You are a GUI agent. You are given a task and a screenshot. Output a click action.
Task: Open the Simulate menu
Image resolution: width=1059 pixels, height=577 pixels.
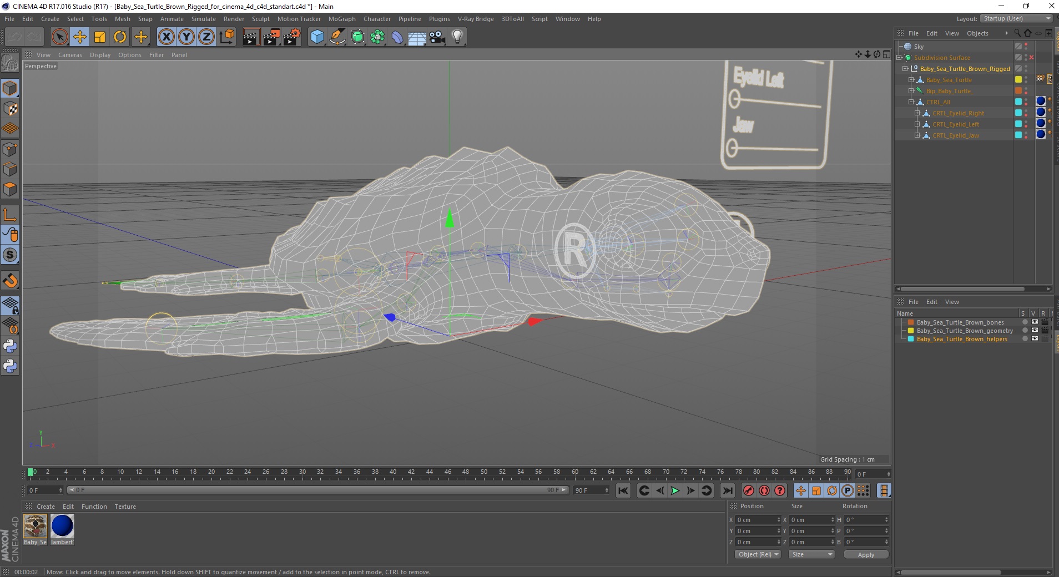coord(204,19)
